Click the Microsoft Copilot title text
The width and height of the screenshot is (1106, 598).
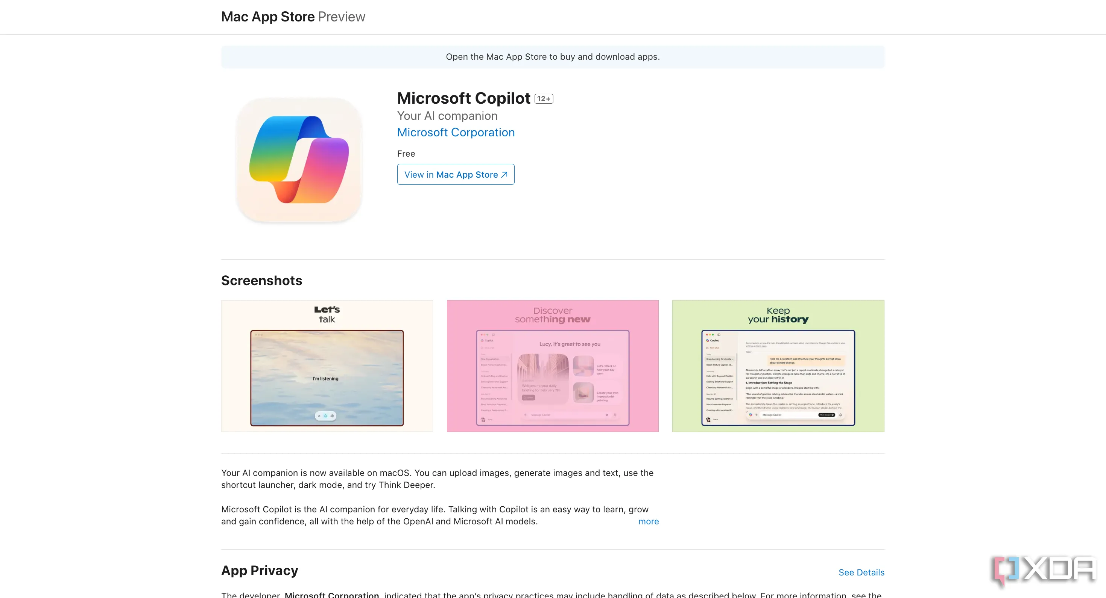click(x=464, y=98)
